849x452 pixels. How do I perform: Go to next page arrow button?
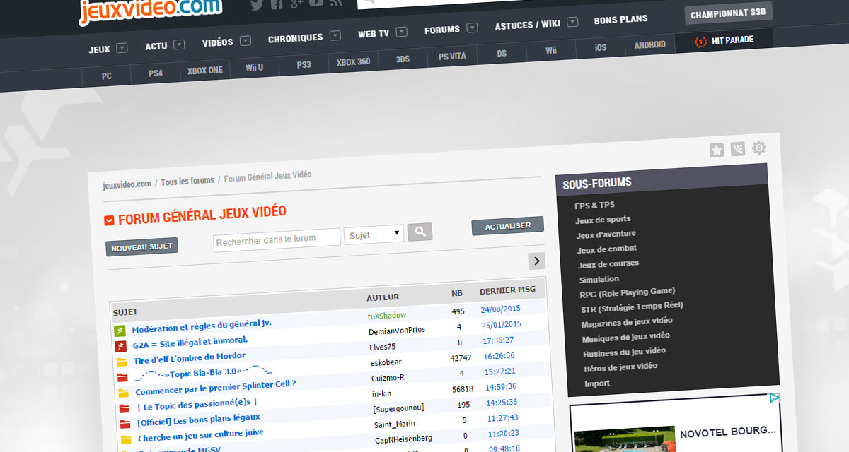click(x=537, y=261)
